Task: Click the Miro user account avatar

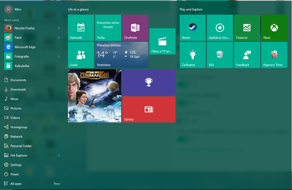Action: (x=8, y=9)
